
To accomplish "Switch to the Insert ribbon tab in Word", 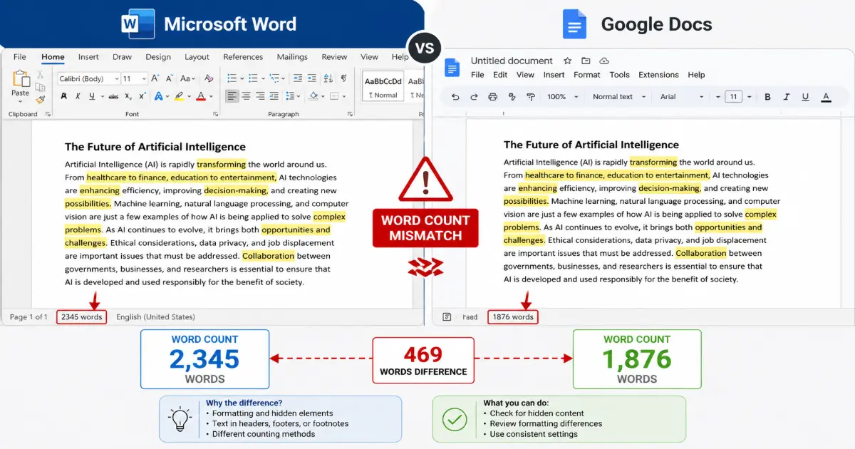I will (x=88, y=57).
